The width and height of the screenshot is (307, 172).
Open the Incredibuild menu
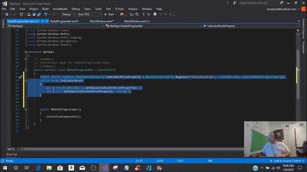click(60, 9)
